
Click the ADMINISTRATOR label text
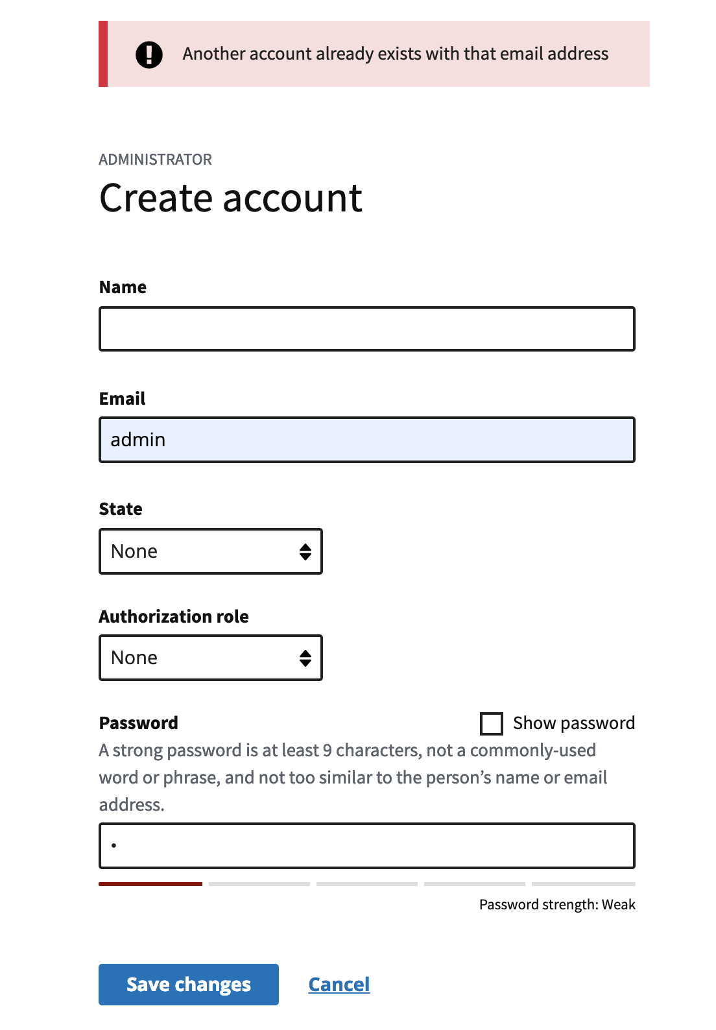156,159
